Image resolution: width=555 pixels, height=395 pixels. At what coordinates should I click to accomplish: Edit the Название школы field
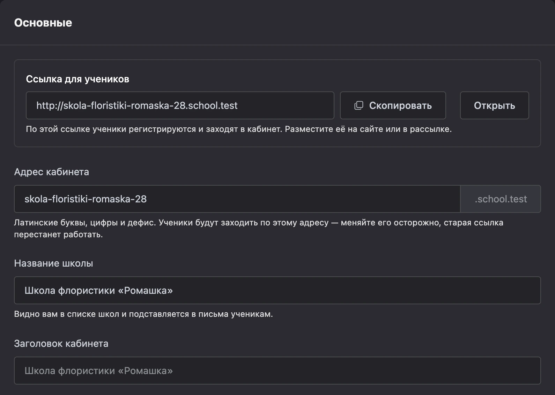[x=277, y=290]
